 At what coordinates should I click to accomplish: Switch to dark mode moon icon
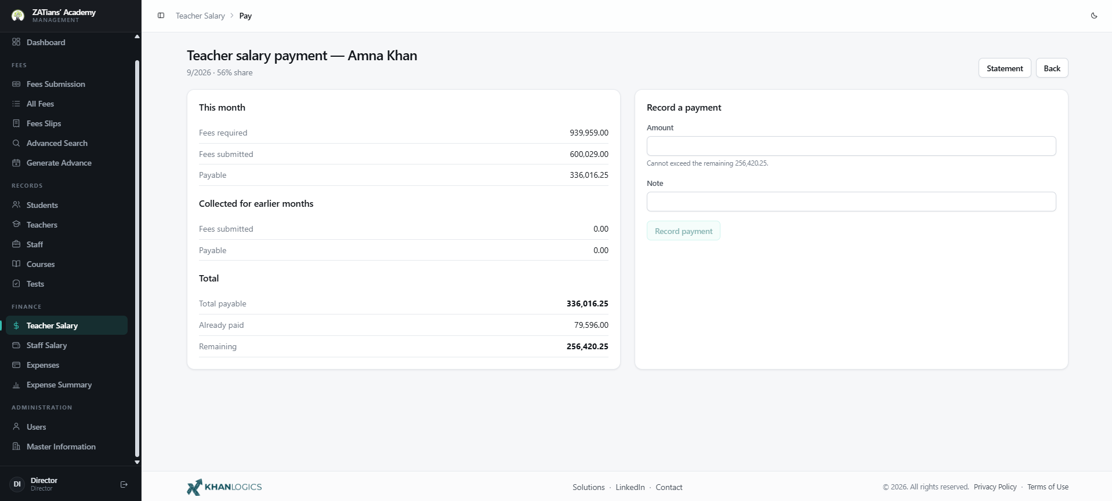[x=1094, y=16]
